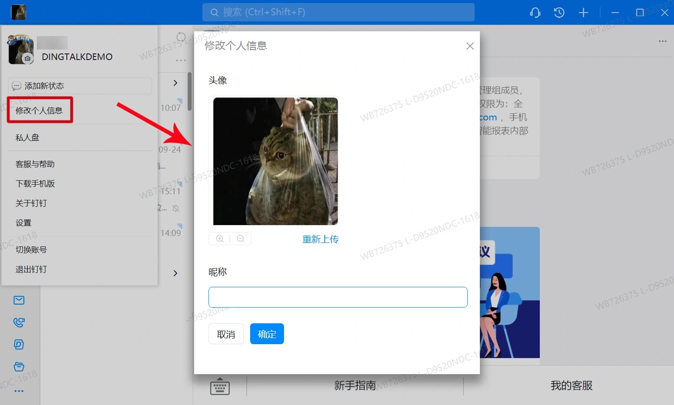
Task: Click the 新手指南 bottom button
Action: click(x=355, y=385)
